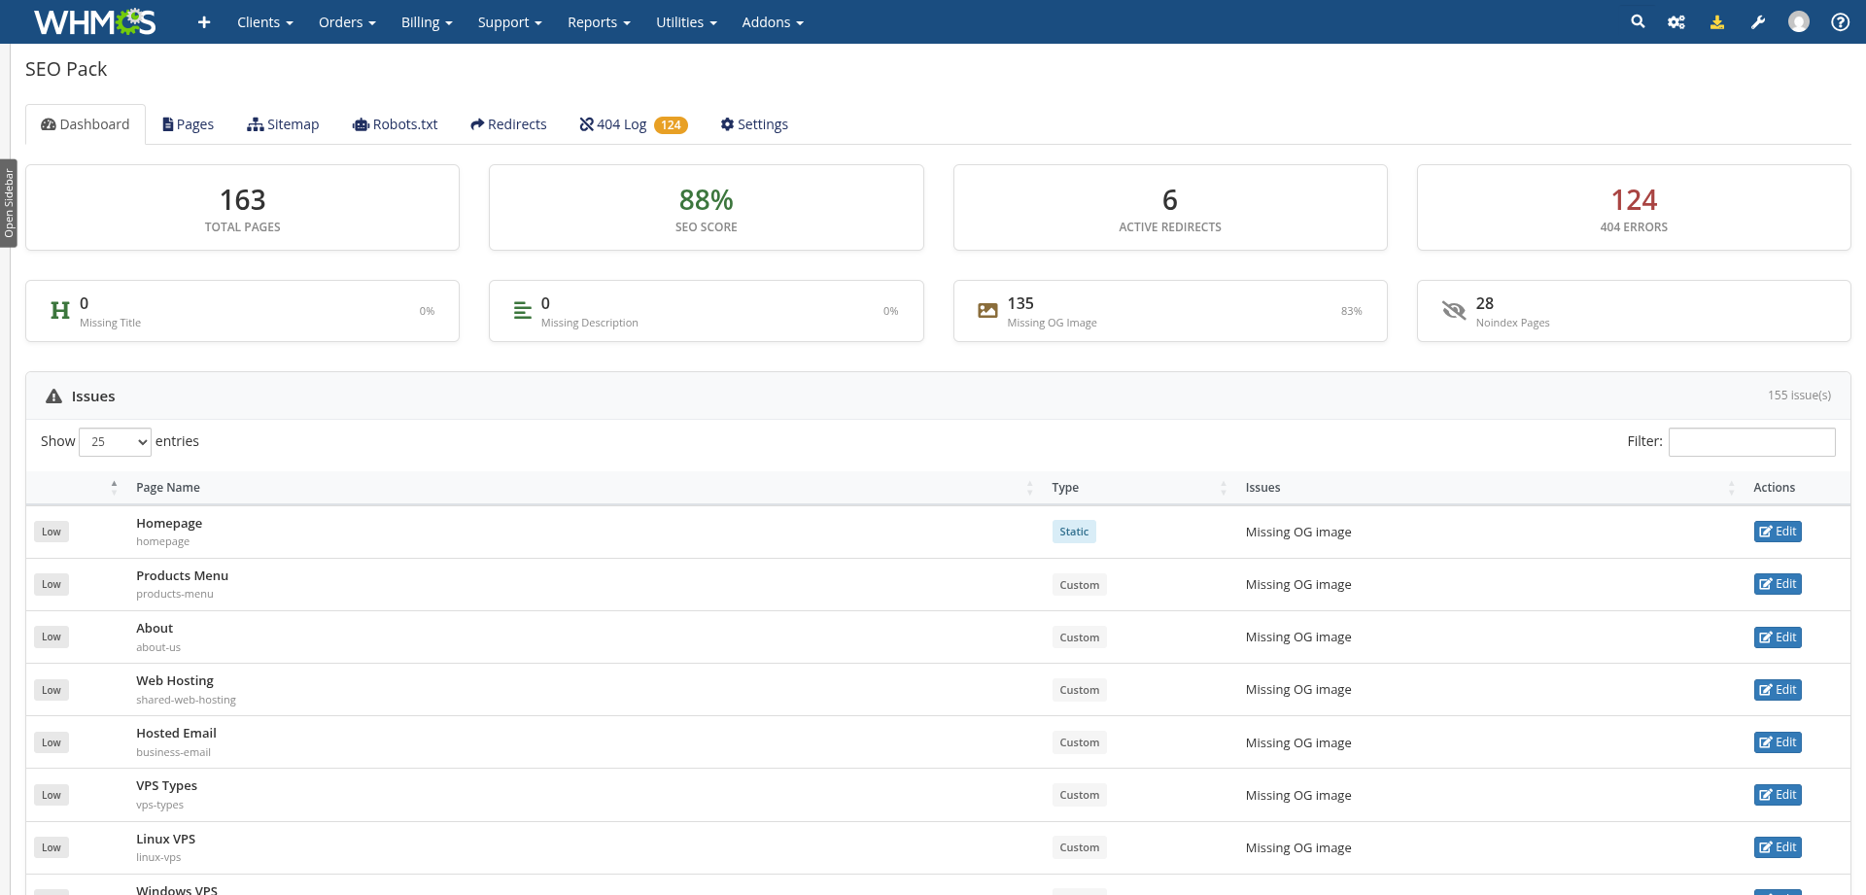Open the Robots.txt tab

[395, 124]
